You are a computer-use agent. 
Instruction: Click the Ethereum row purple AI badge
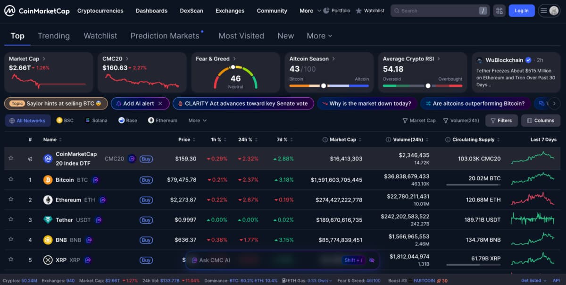tap(102, 200)
